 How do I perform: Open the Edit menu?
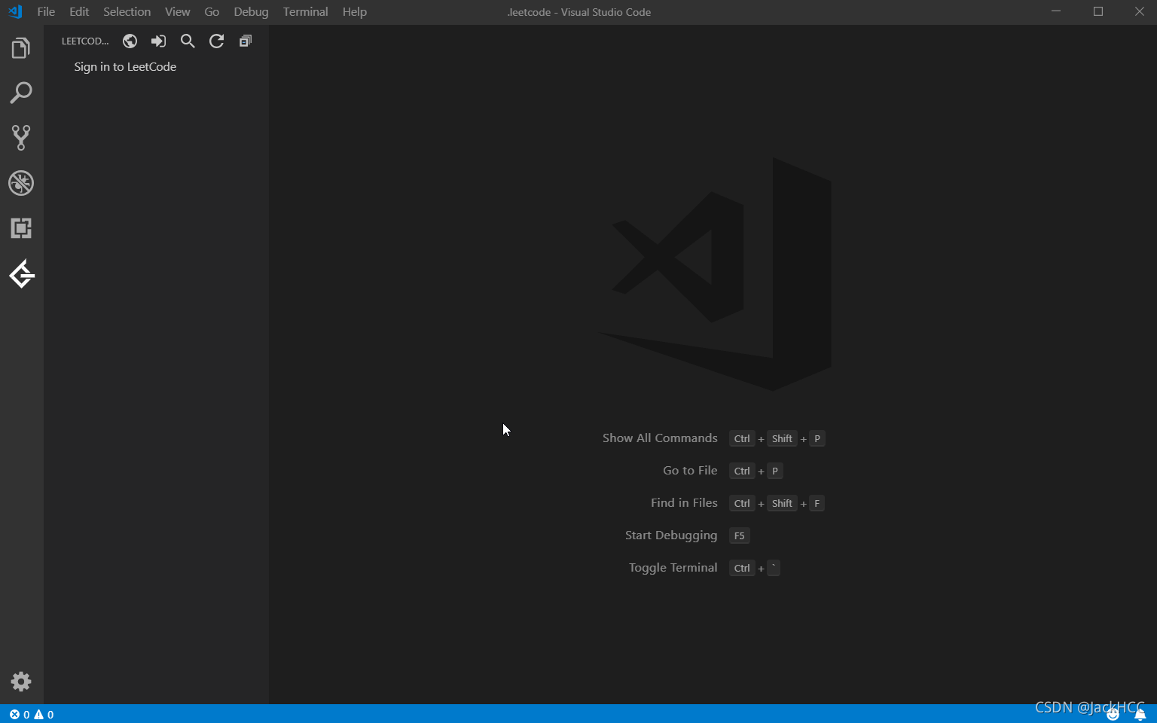click(79, 12)
